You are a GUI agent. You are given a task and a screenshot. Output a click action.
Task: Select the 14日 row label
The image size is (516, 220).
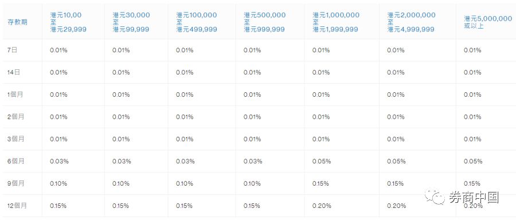(x=14, y=72)
